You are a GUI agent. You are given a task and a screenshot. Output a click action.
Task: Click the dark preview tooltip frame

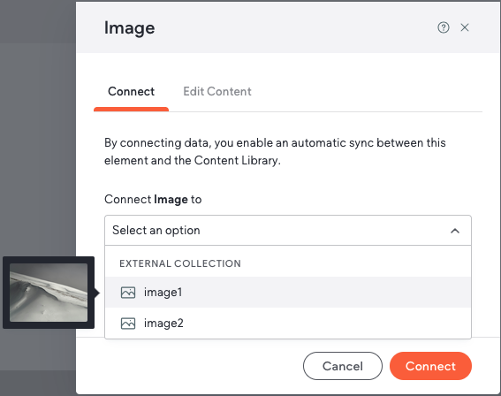click(49, 293)
